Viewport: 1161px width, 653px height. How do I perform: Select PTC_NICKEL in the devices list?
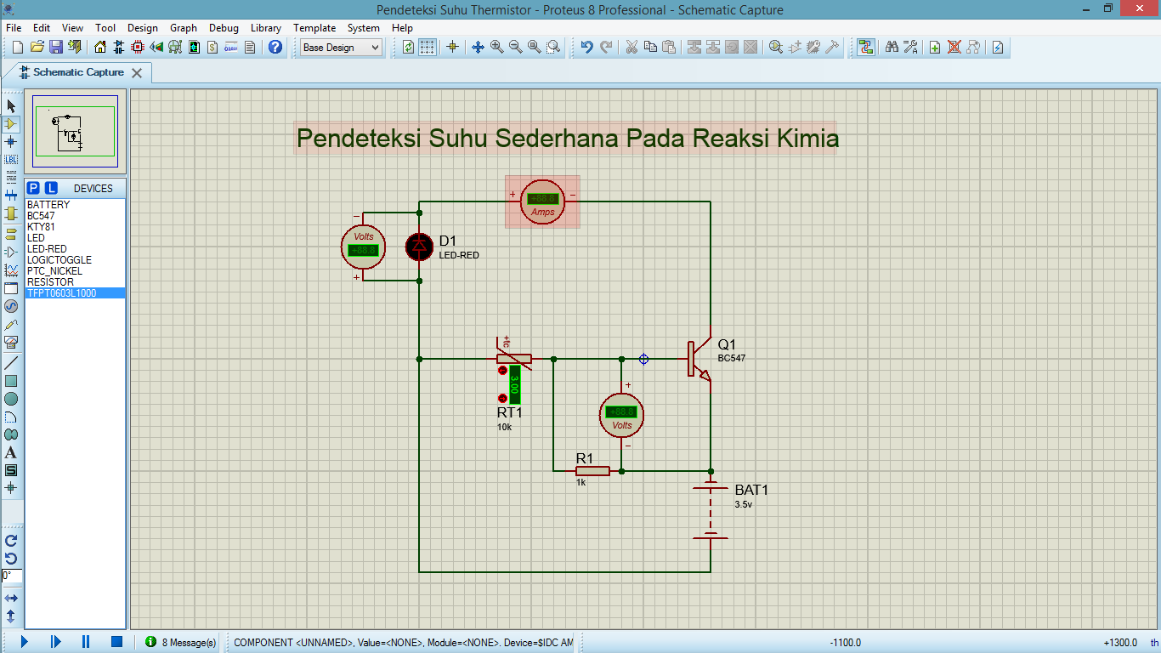tap(76, 271)
